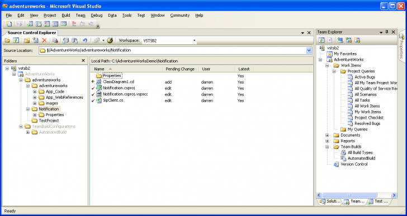Select Notification.csproj.vspscc in file list
Viewport: 407px width, 216px height.
[125, 94]
